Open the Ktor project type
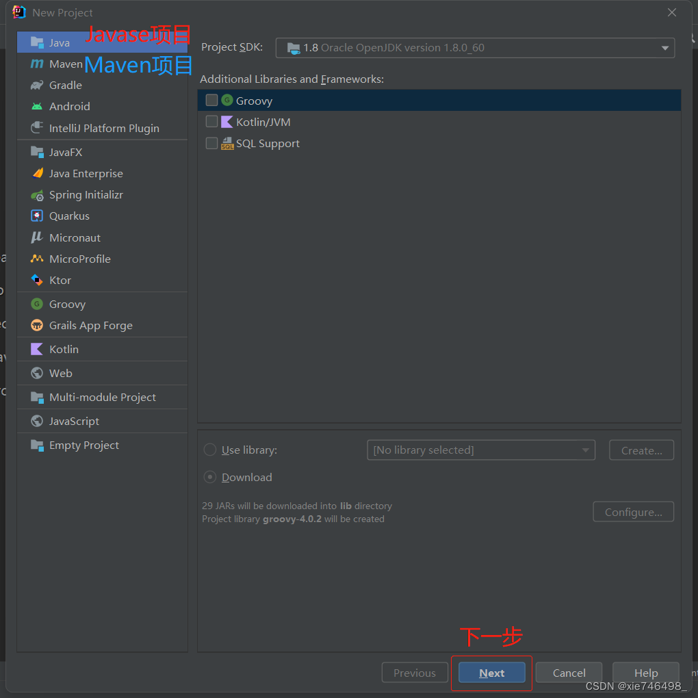This screenshot has width=698, height=698. 60,280
